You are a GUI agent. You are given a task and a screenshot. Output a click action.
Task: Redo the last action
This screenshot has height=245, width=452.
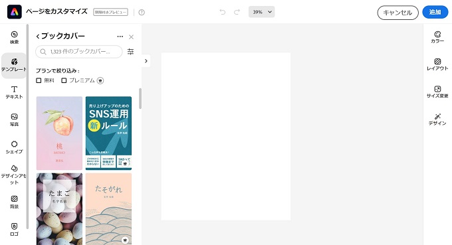tap(237, 12)
